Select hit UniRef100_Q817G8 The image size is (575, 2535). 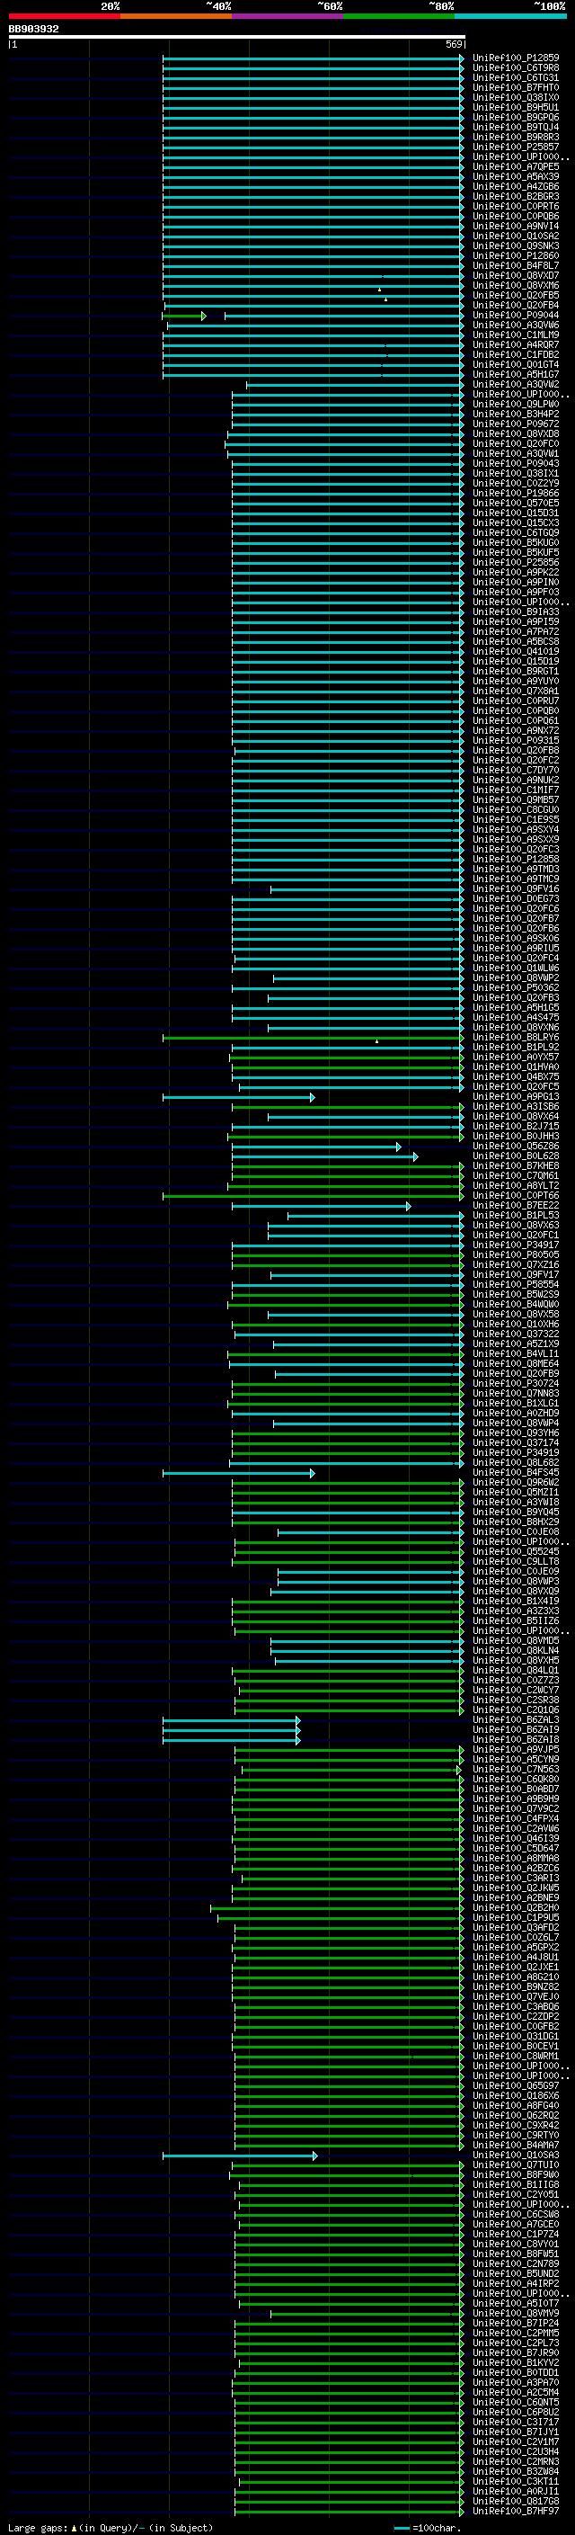tap(515, 2501)
